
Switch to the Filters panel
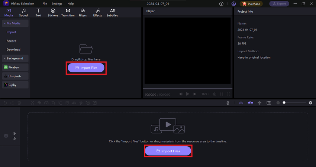pos(83,13)
